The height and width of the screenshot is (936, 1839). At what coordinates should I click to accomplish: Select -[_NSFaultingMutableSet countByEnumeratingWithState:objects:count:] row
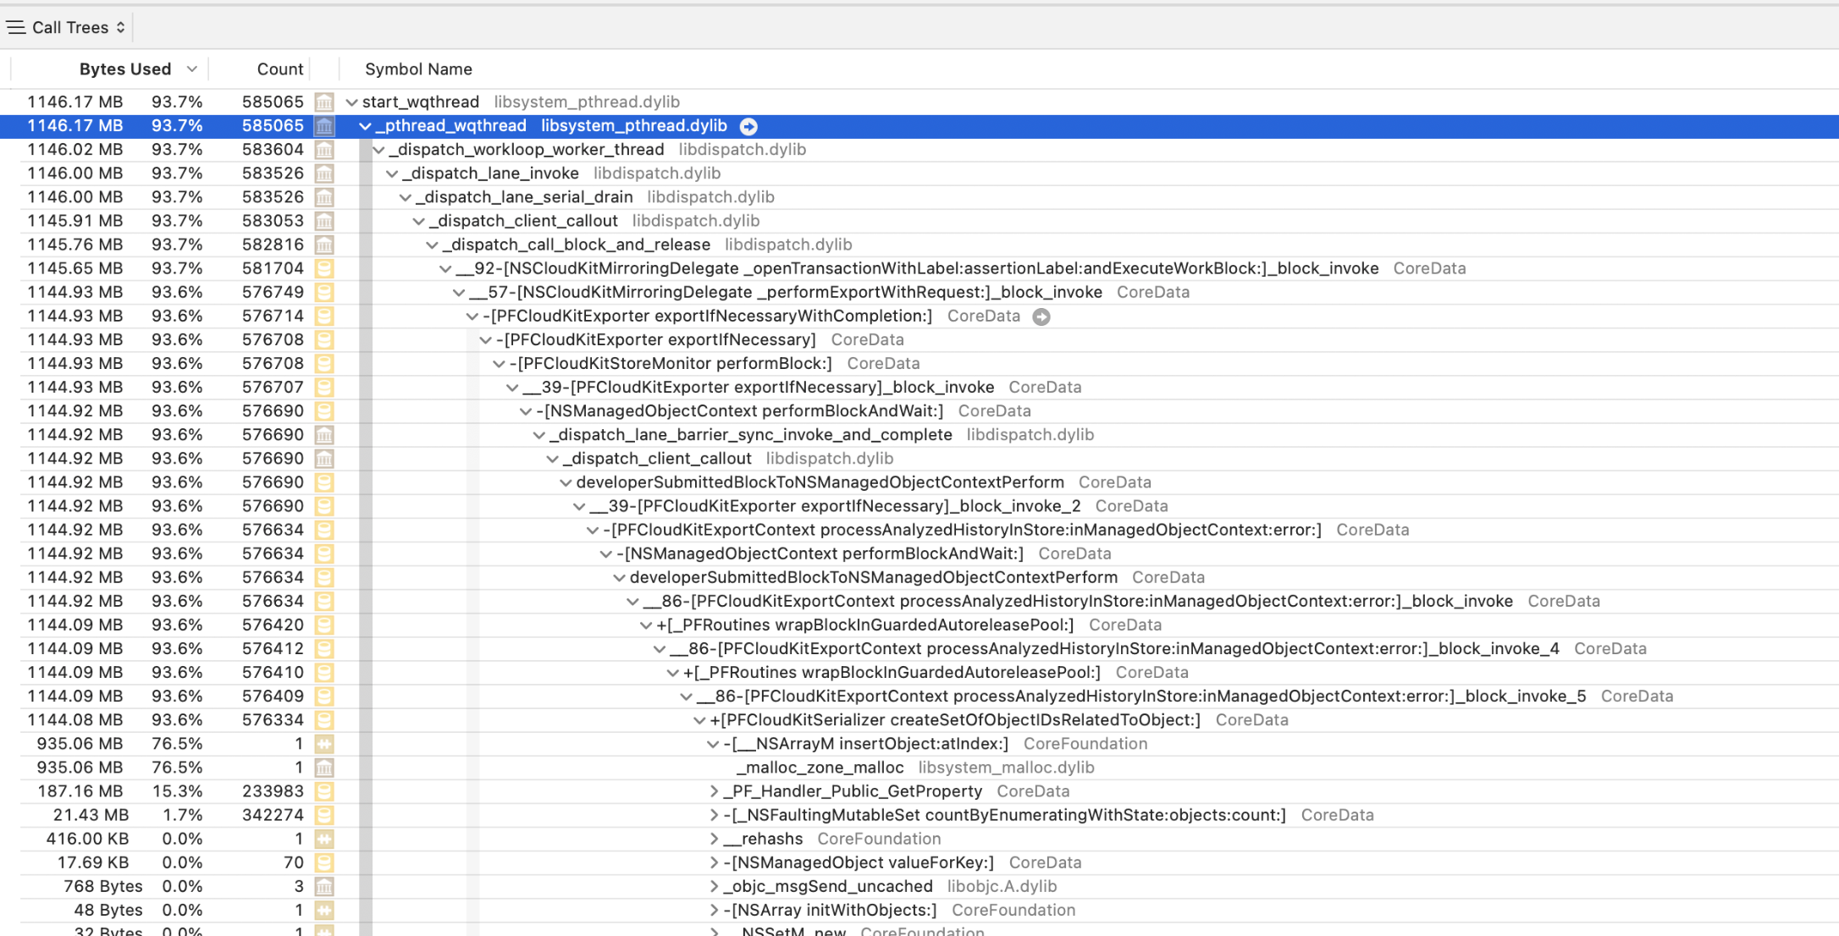pos(919,815)
